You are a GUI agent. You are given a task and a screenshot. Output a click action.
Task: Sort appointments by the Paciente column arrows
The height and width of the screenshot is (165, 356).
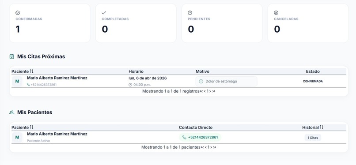[31, 71]
